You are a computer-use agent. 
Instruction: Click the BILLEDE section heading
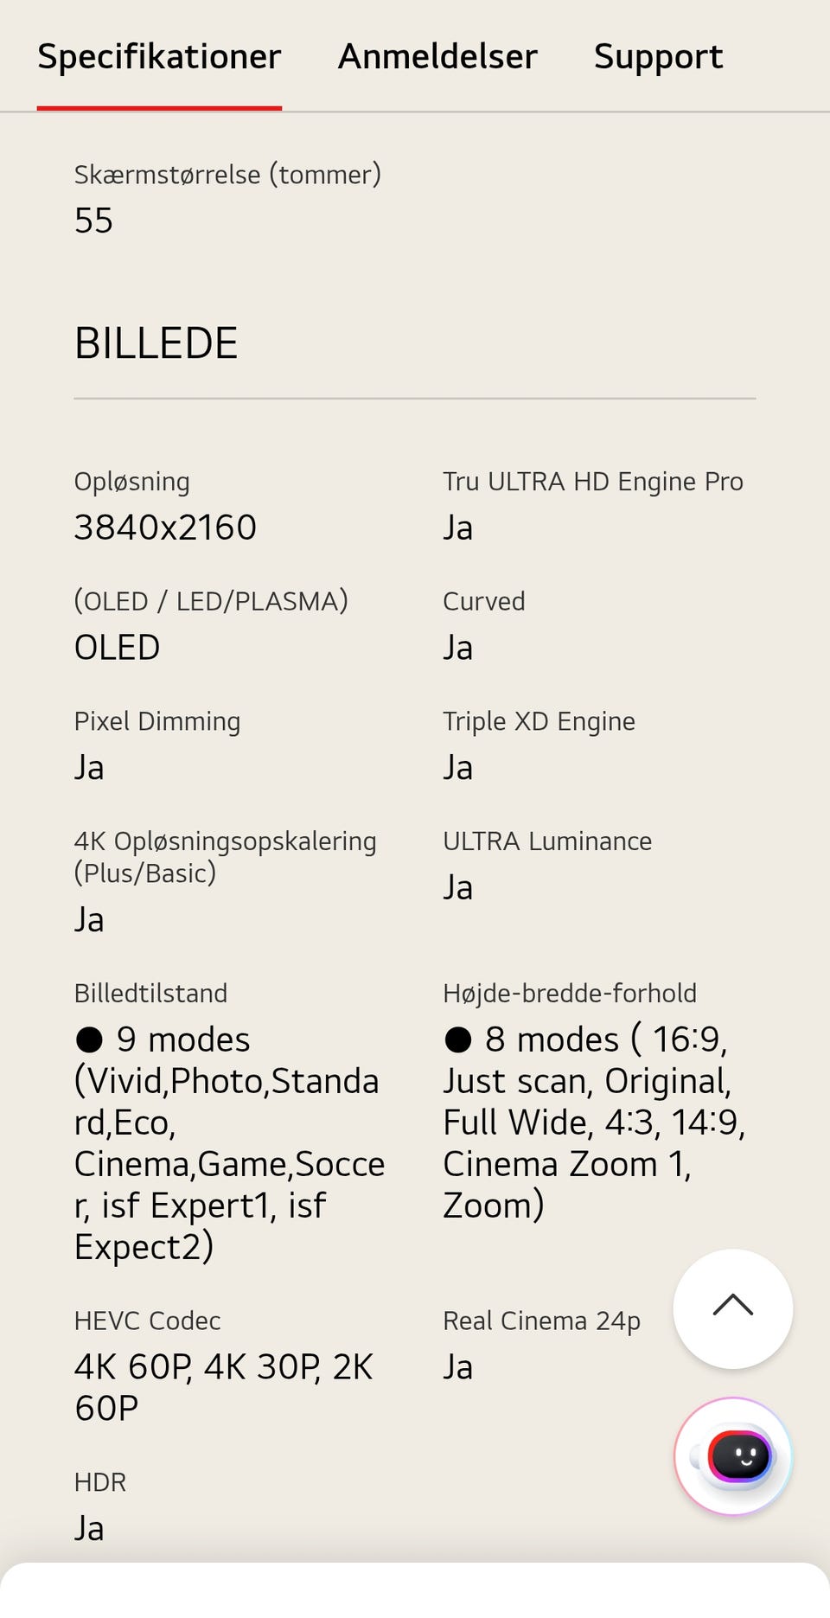tap(156, 343)
